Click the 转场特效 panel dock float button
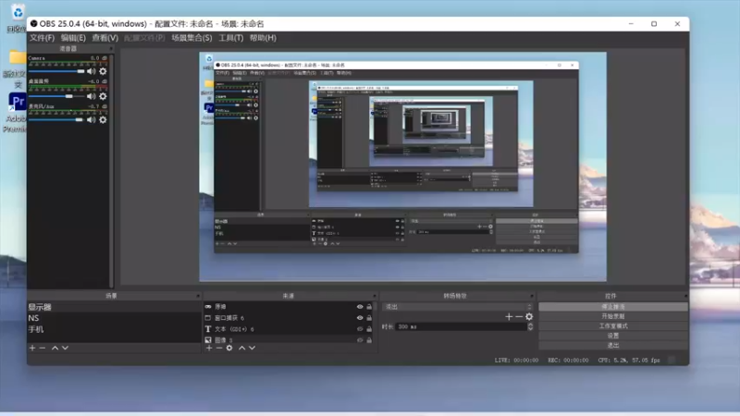 pyautogui.click(x=532, y=296)
